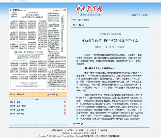Open PDF icon for 第01版 要闻
161x138 pixels.
pyautogui.click(x=65, y=102)
